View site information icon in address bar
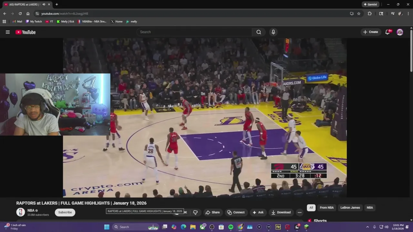Image resolution: width=413 pixels, height=232 pixels. [x=37, y=14]
